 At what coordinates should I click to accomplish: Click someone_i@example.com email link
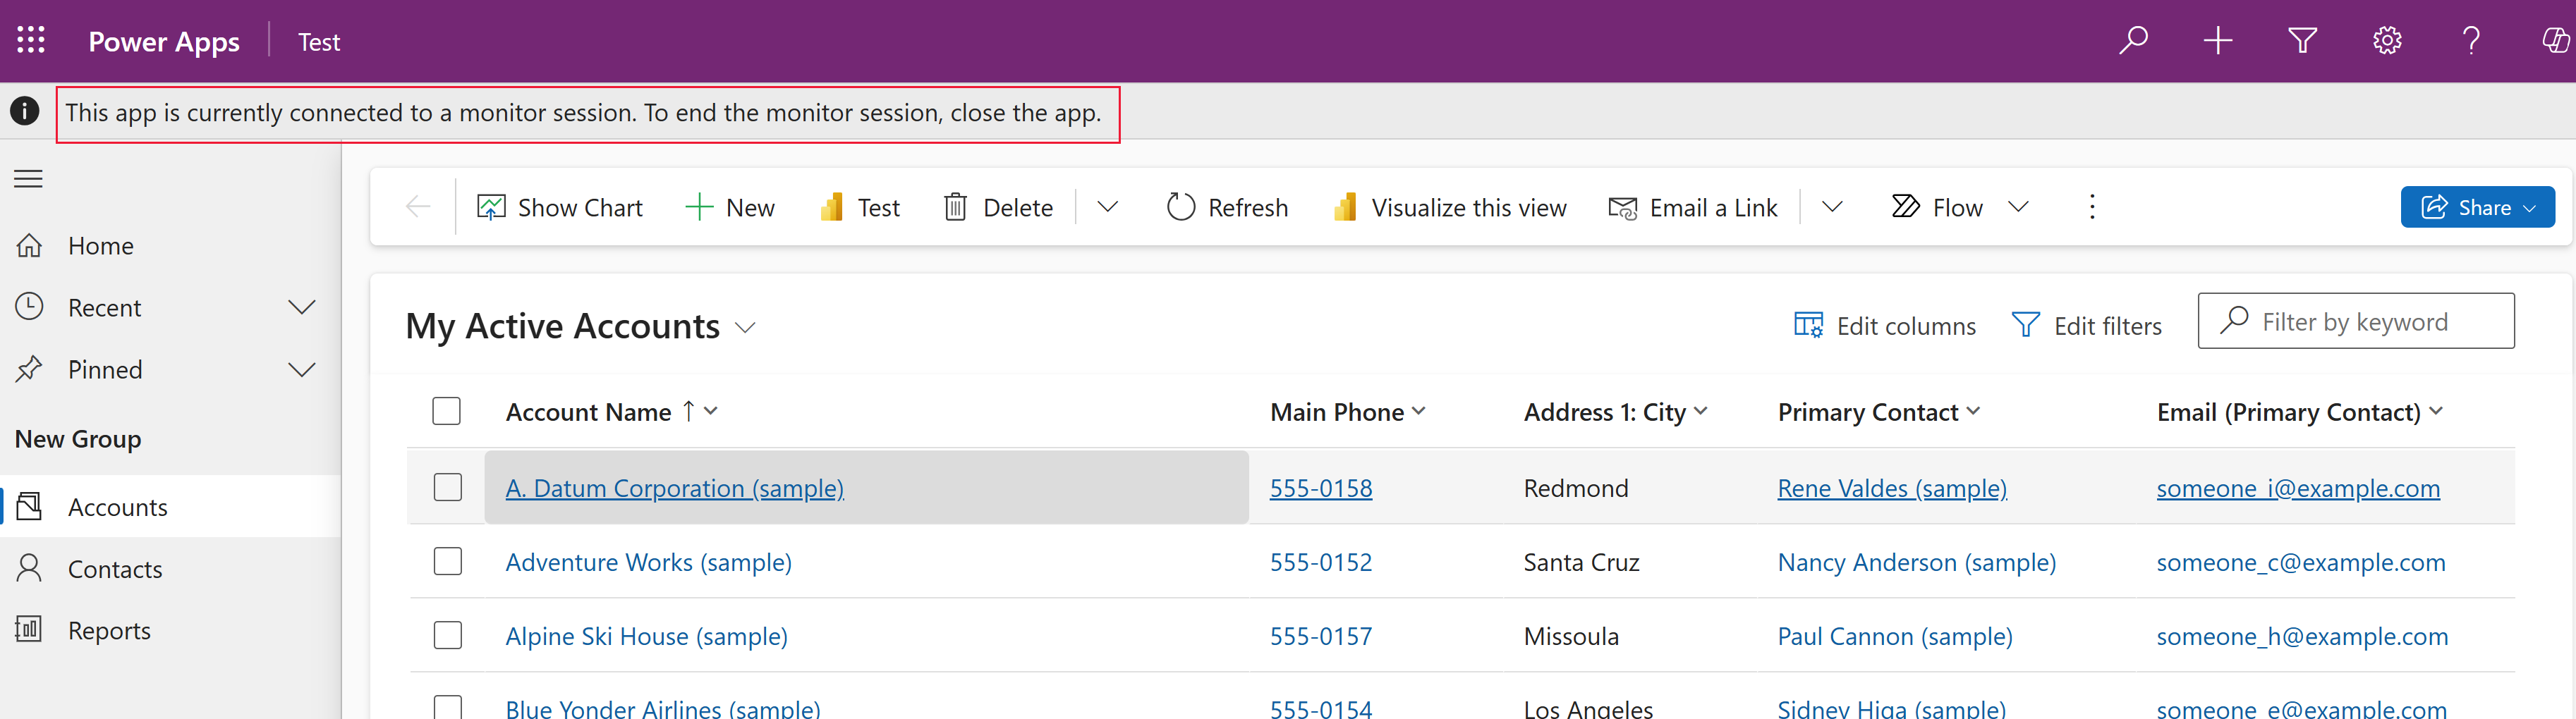[2298, 488]
